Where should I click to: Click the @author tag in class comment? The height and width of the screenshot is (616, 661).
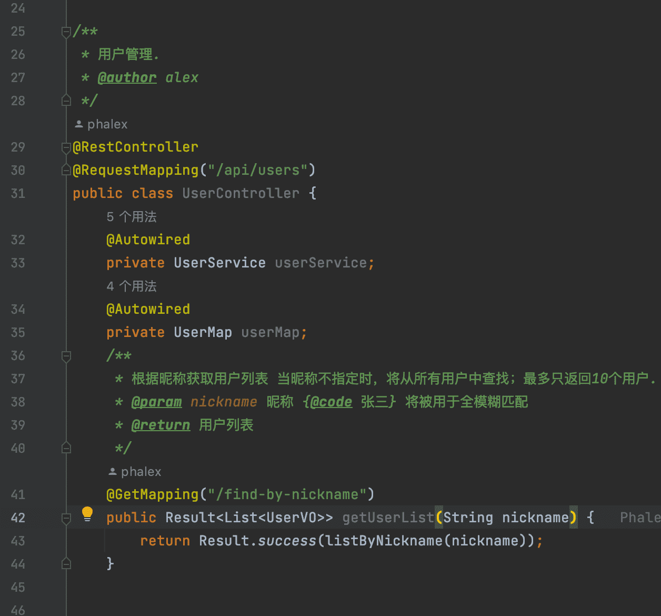click(127, 78)
